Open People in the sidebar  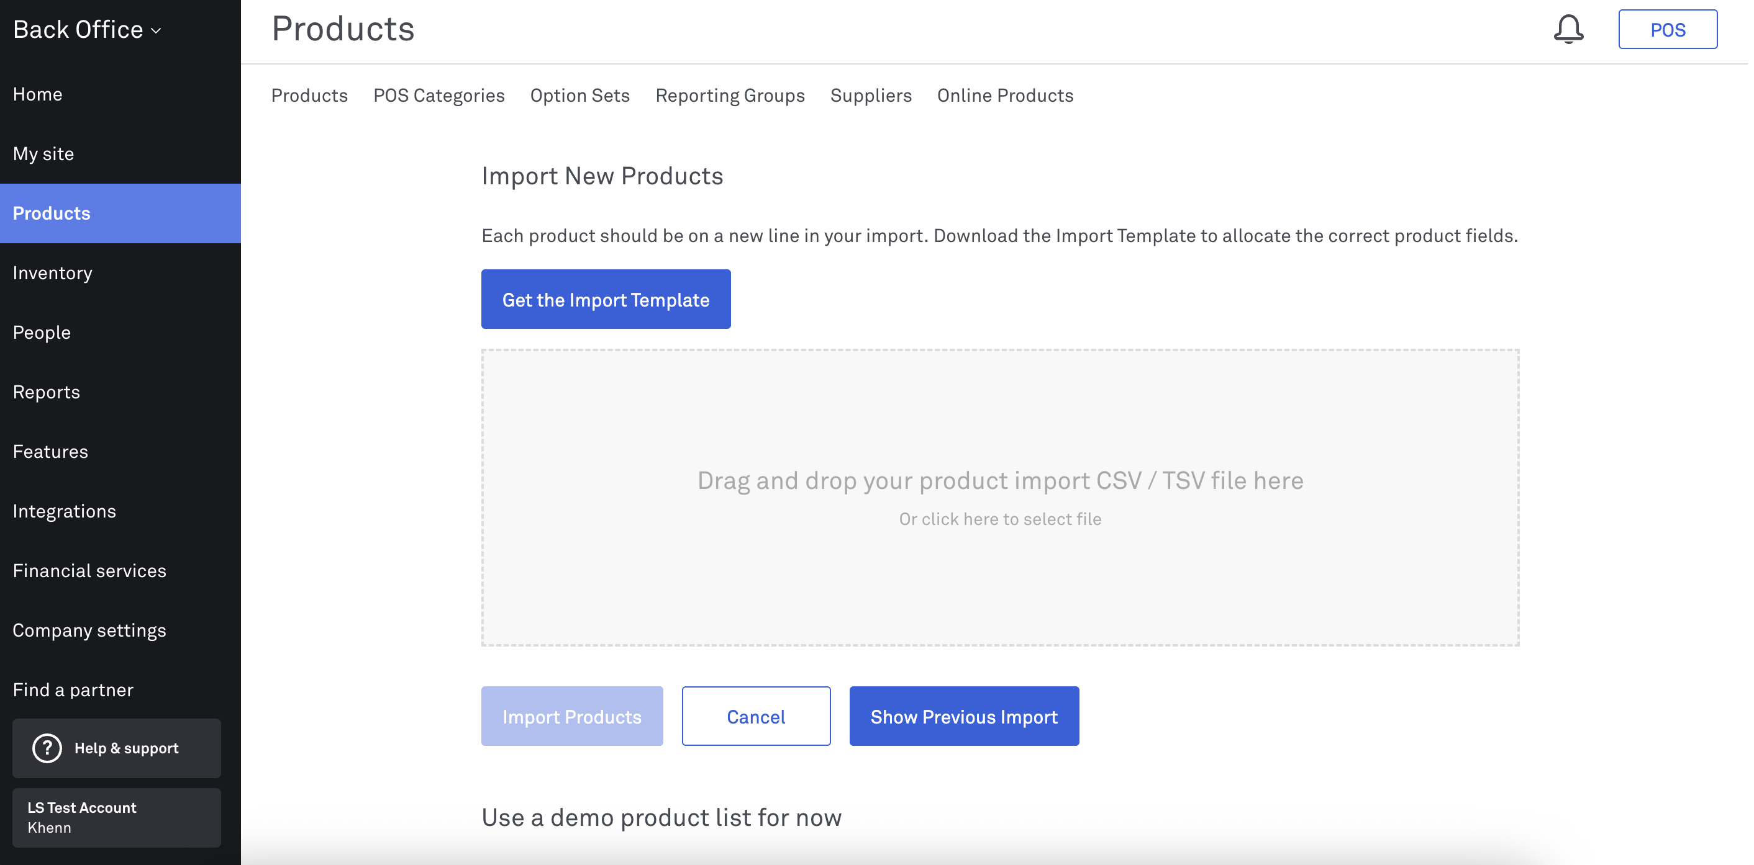click(120, 333)
